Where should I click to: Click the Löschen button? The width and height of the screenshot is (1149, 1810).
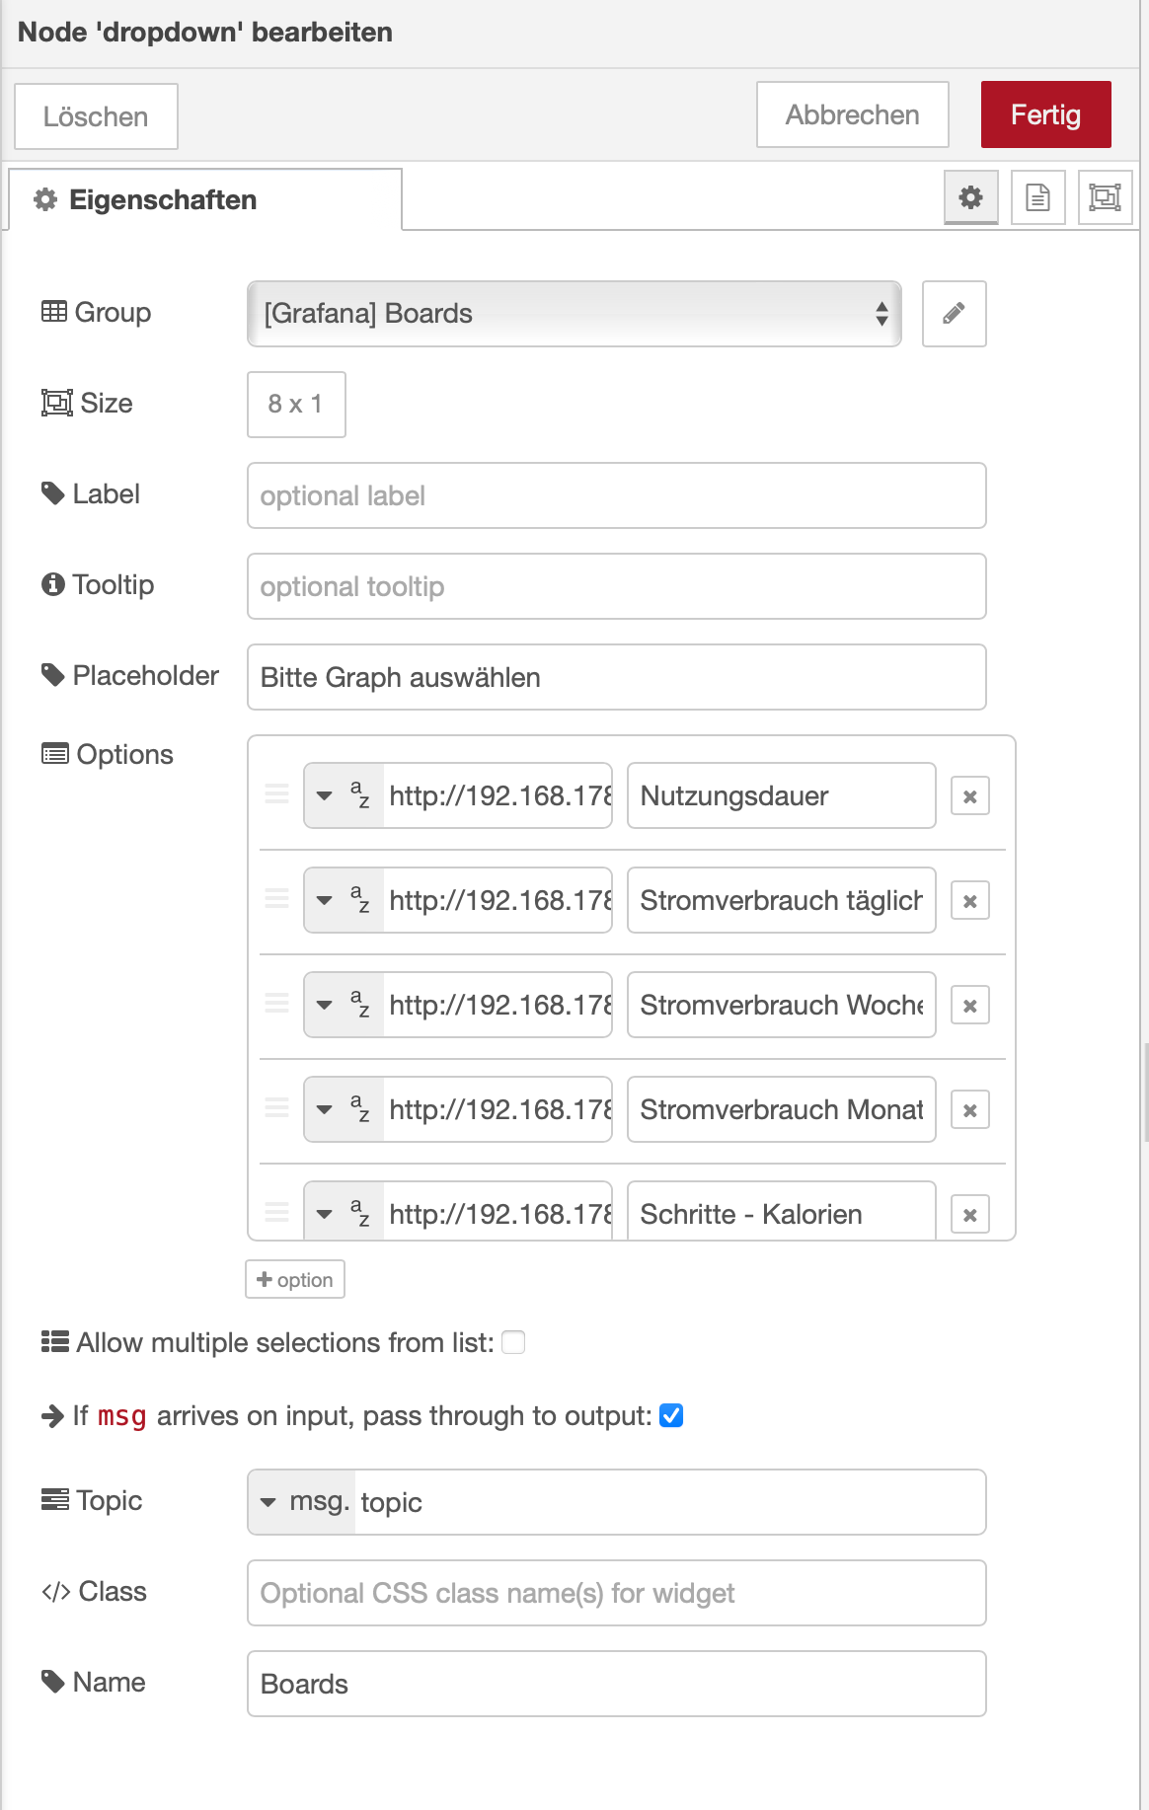point(96,116)
